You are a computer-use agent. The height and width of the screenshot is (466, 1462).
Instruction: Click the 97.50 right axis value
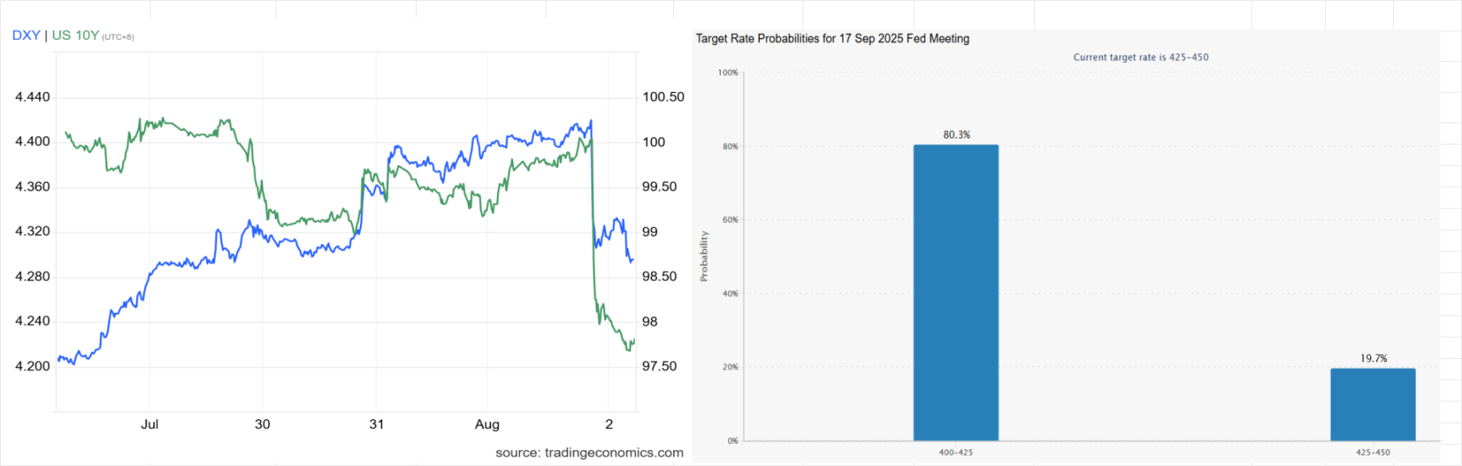[660, 367]
